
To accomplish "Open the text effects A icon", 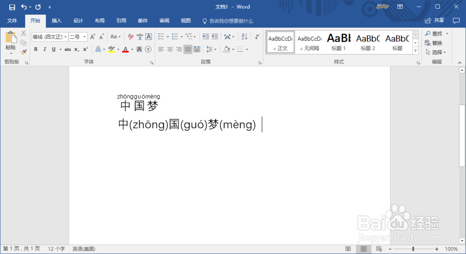I will tap(98, 49).
